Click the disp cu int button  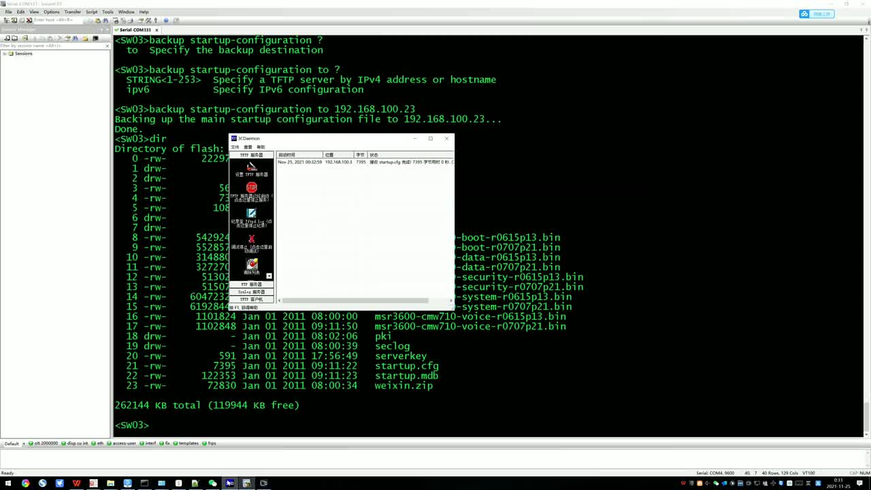tap(75, 443)
